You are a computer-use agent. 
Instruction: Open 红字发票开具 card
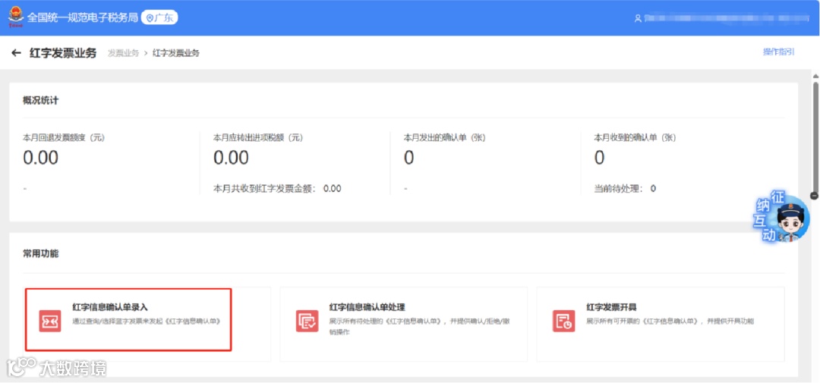tap(661, 324)
